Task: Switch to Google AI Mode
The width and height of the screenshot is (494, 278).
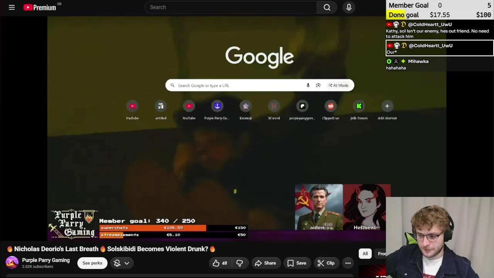Action: pyautogui.click(x=338, y=85)
